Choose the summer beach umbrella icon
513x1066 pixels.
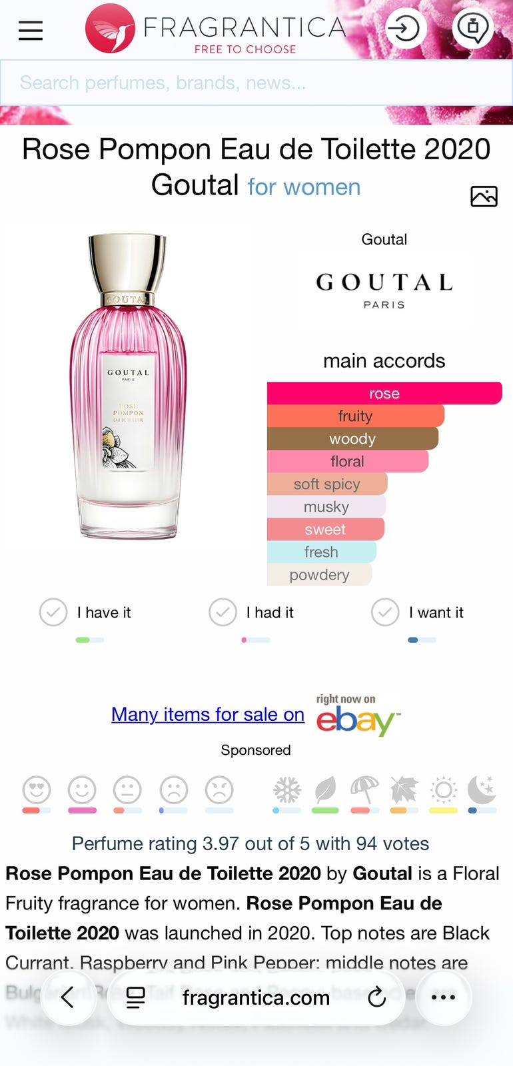(364, 790)
